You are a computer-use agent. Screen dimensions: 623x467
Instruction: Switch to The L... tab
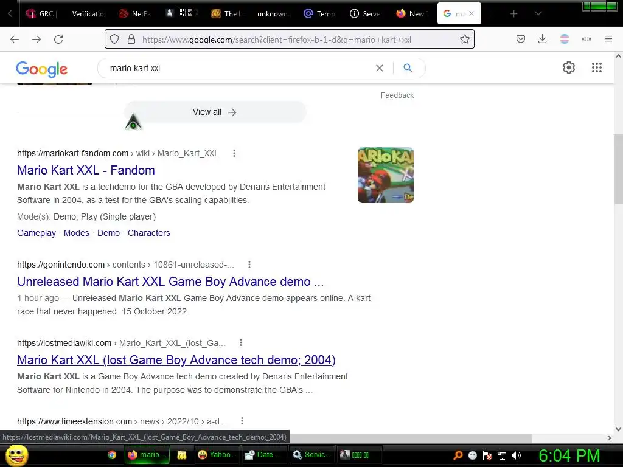[228, 13]
